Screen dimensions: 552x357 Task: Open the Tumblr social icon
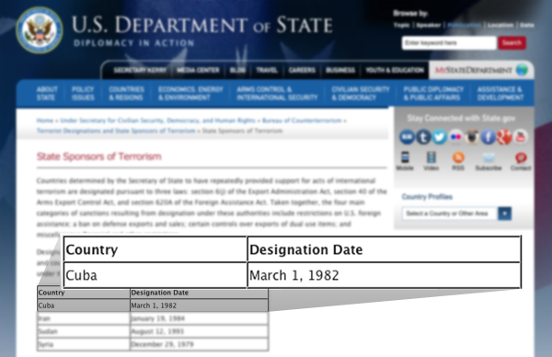[x=423, y=136]
